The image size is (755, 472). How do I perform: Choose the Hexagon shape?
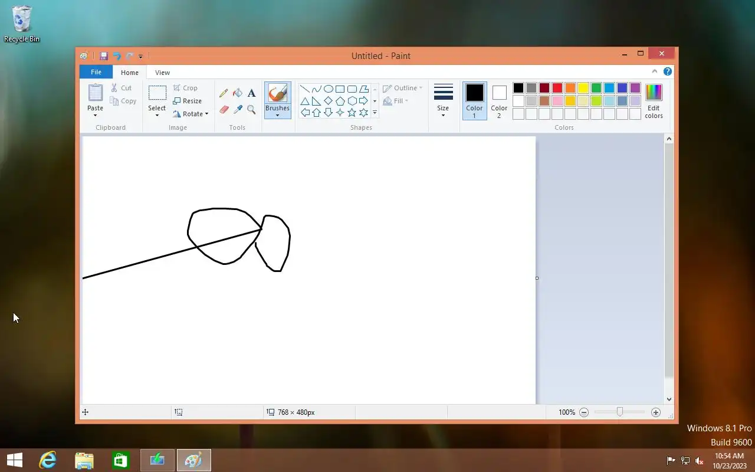(x=352, y=101)
